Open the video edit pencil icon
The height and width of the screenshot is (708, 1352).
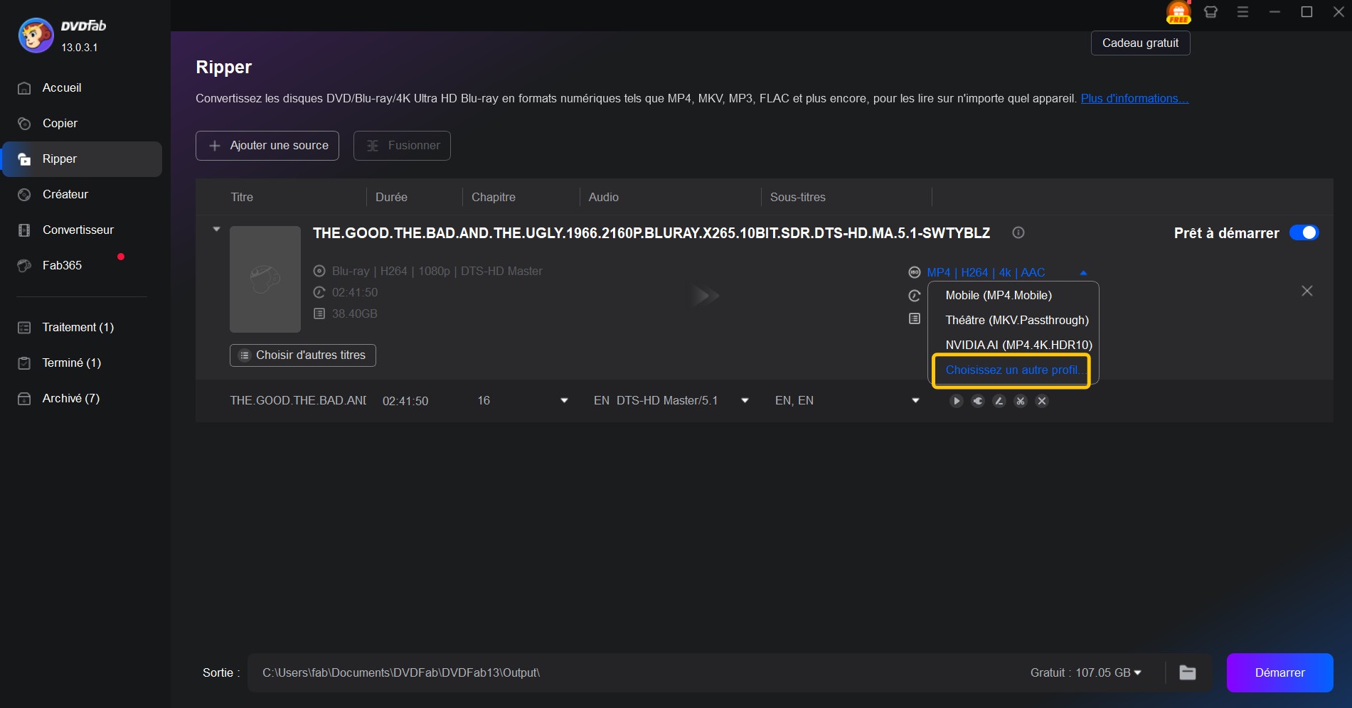(999, 402)
